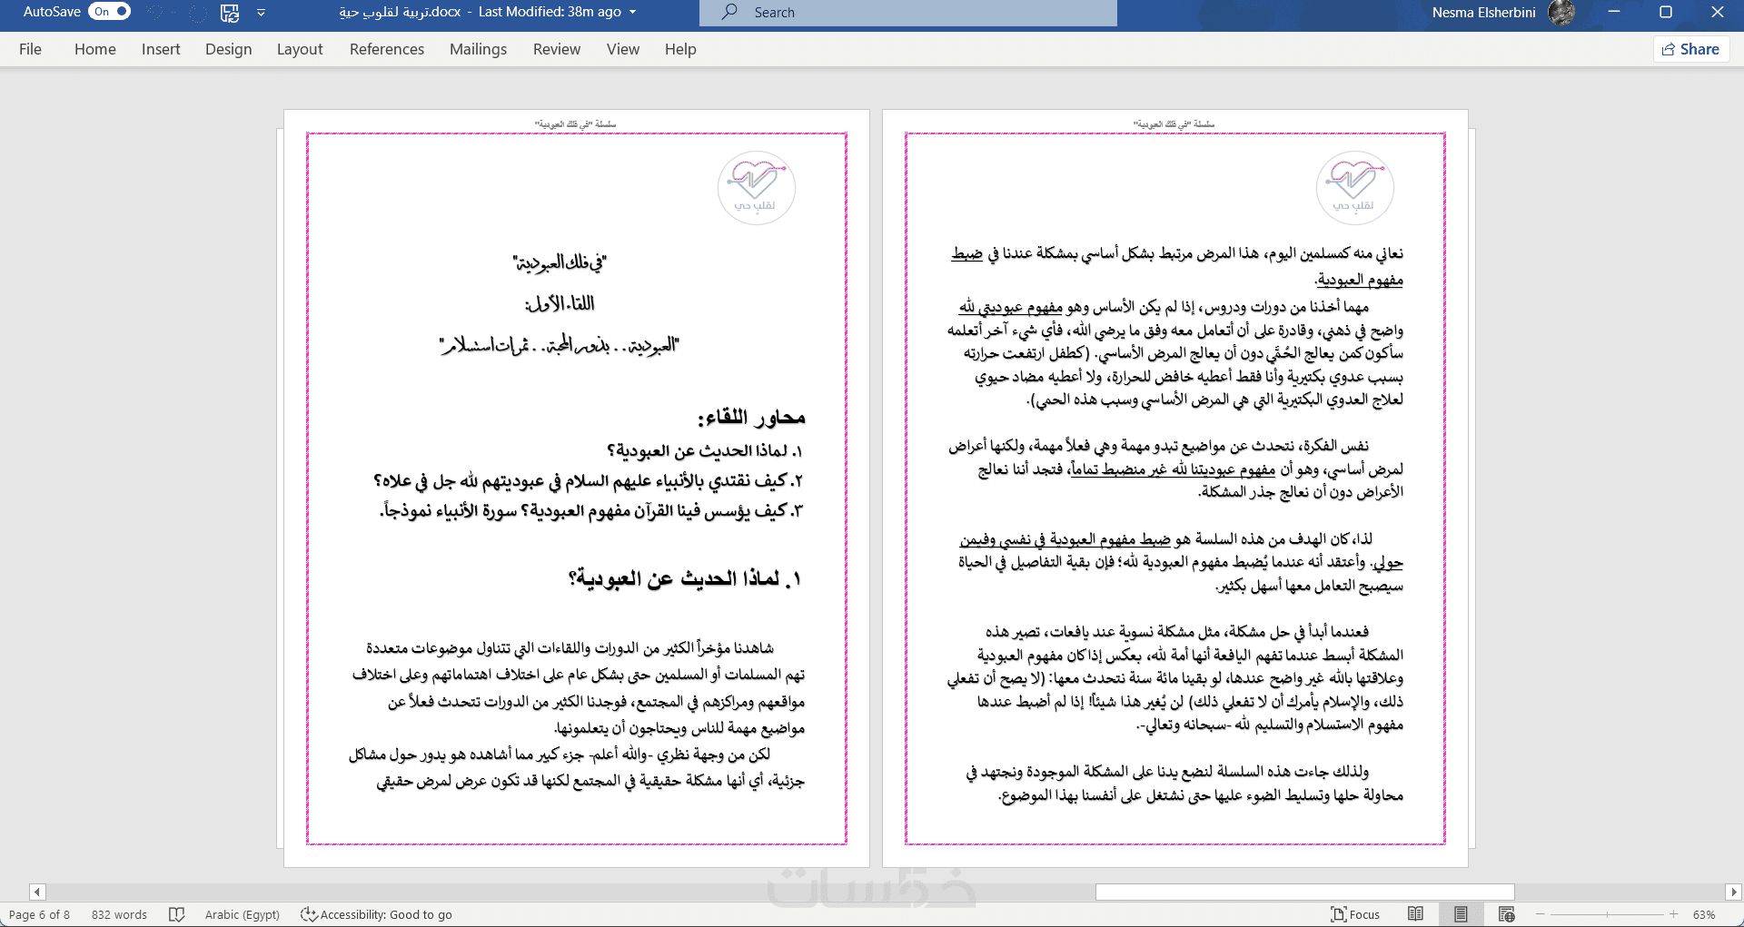Click the horizontal scrollbar thumb

(1305, 892)
